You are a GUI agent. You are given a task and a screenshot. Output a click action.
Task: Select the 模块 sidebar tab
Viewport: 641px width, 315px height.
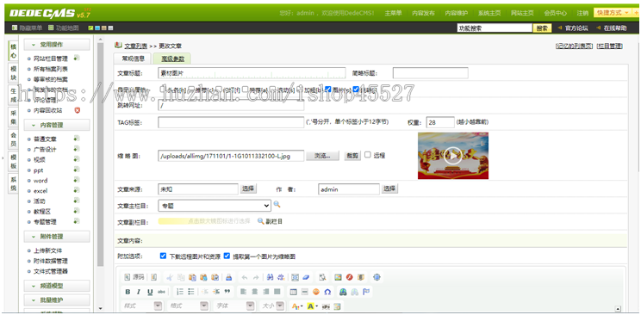click(14, 72)
